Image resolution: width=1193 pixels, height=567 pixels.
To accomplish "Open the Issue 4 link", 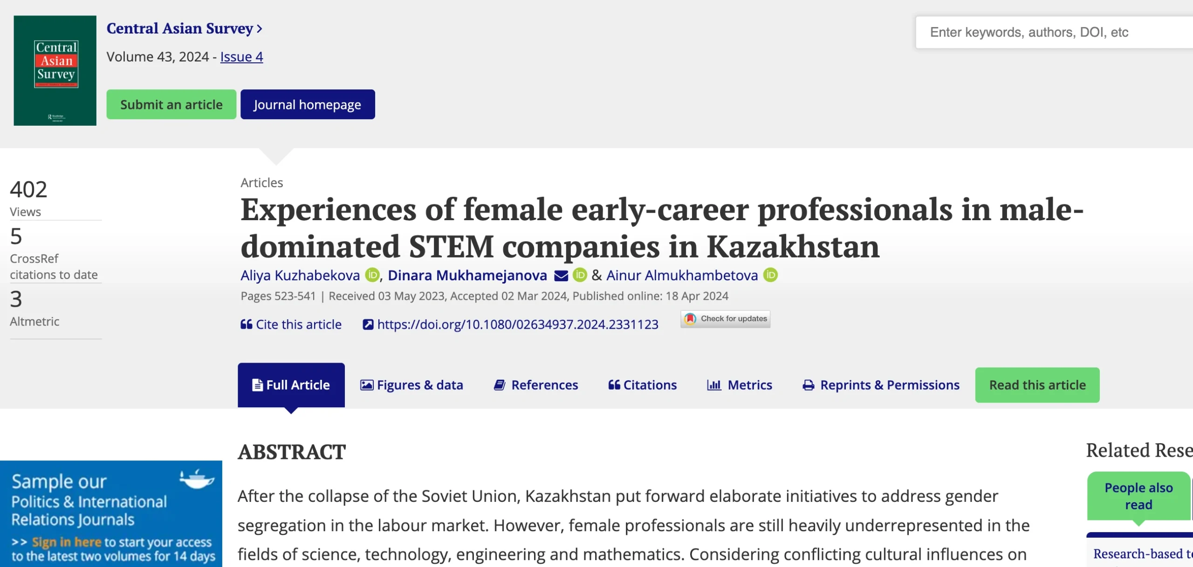I will pos(241,57).
